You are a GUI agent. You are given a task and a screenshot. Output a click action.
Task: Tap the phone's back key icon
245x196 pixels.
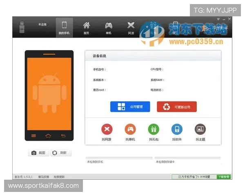(63, 136)
